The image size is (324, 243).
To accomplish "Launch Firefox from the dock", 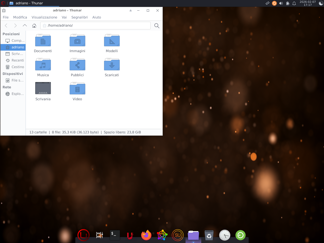I will [146, 235].
